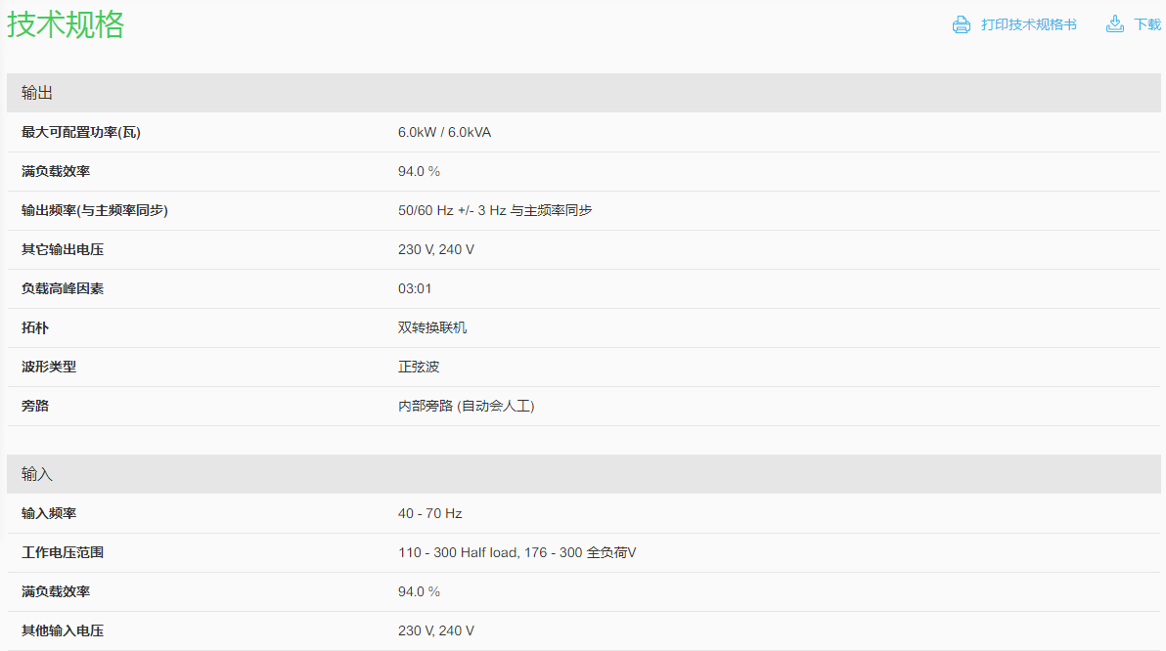Click the 输出频率(与主频率同步) label
This screenshot has width=1166, height=651.
(94, 210)
